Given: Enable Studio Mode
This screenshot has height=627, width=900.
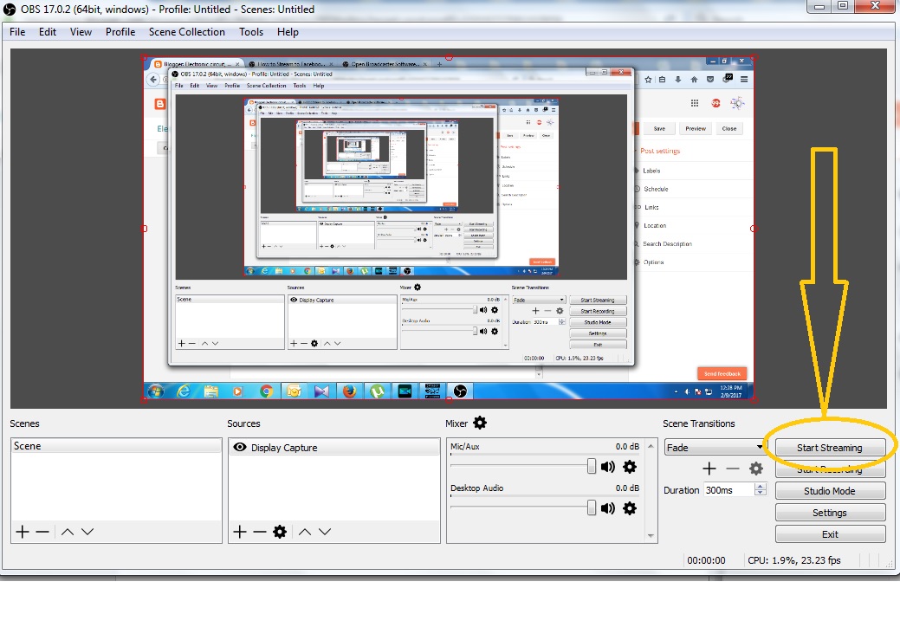Looking at the screenshot, I should (830, 490).
